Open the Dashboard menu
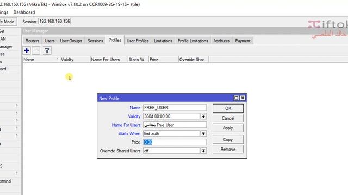The image size is (348, 195). pos(24,12)
